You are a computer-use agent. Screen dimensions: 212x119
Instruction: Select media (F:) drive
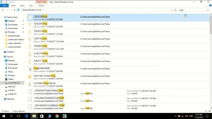12,94
